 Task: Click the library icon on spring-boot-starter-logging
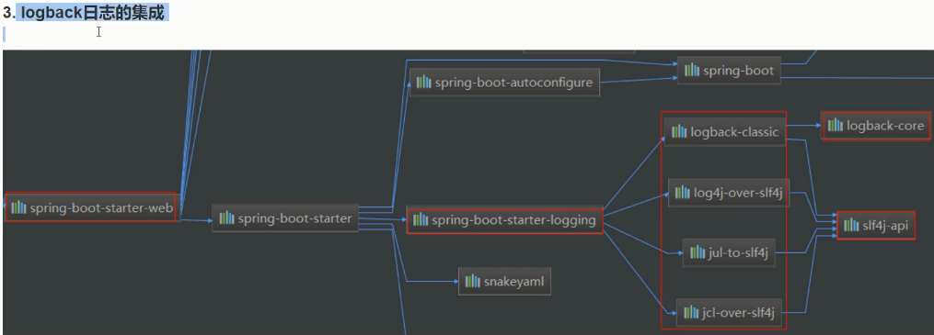pos(421,220)
